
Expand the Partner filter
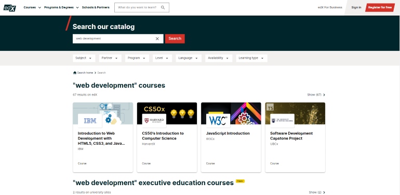110,58
